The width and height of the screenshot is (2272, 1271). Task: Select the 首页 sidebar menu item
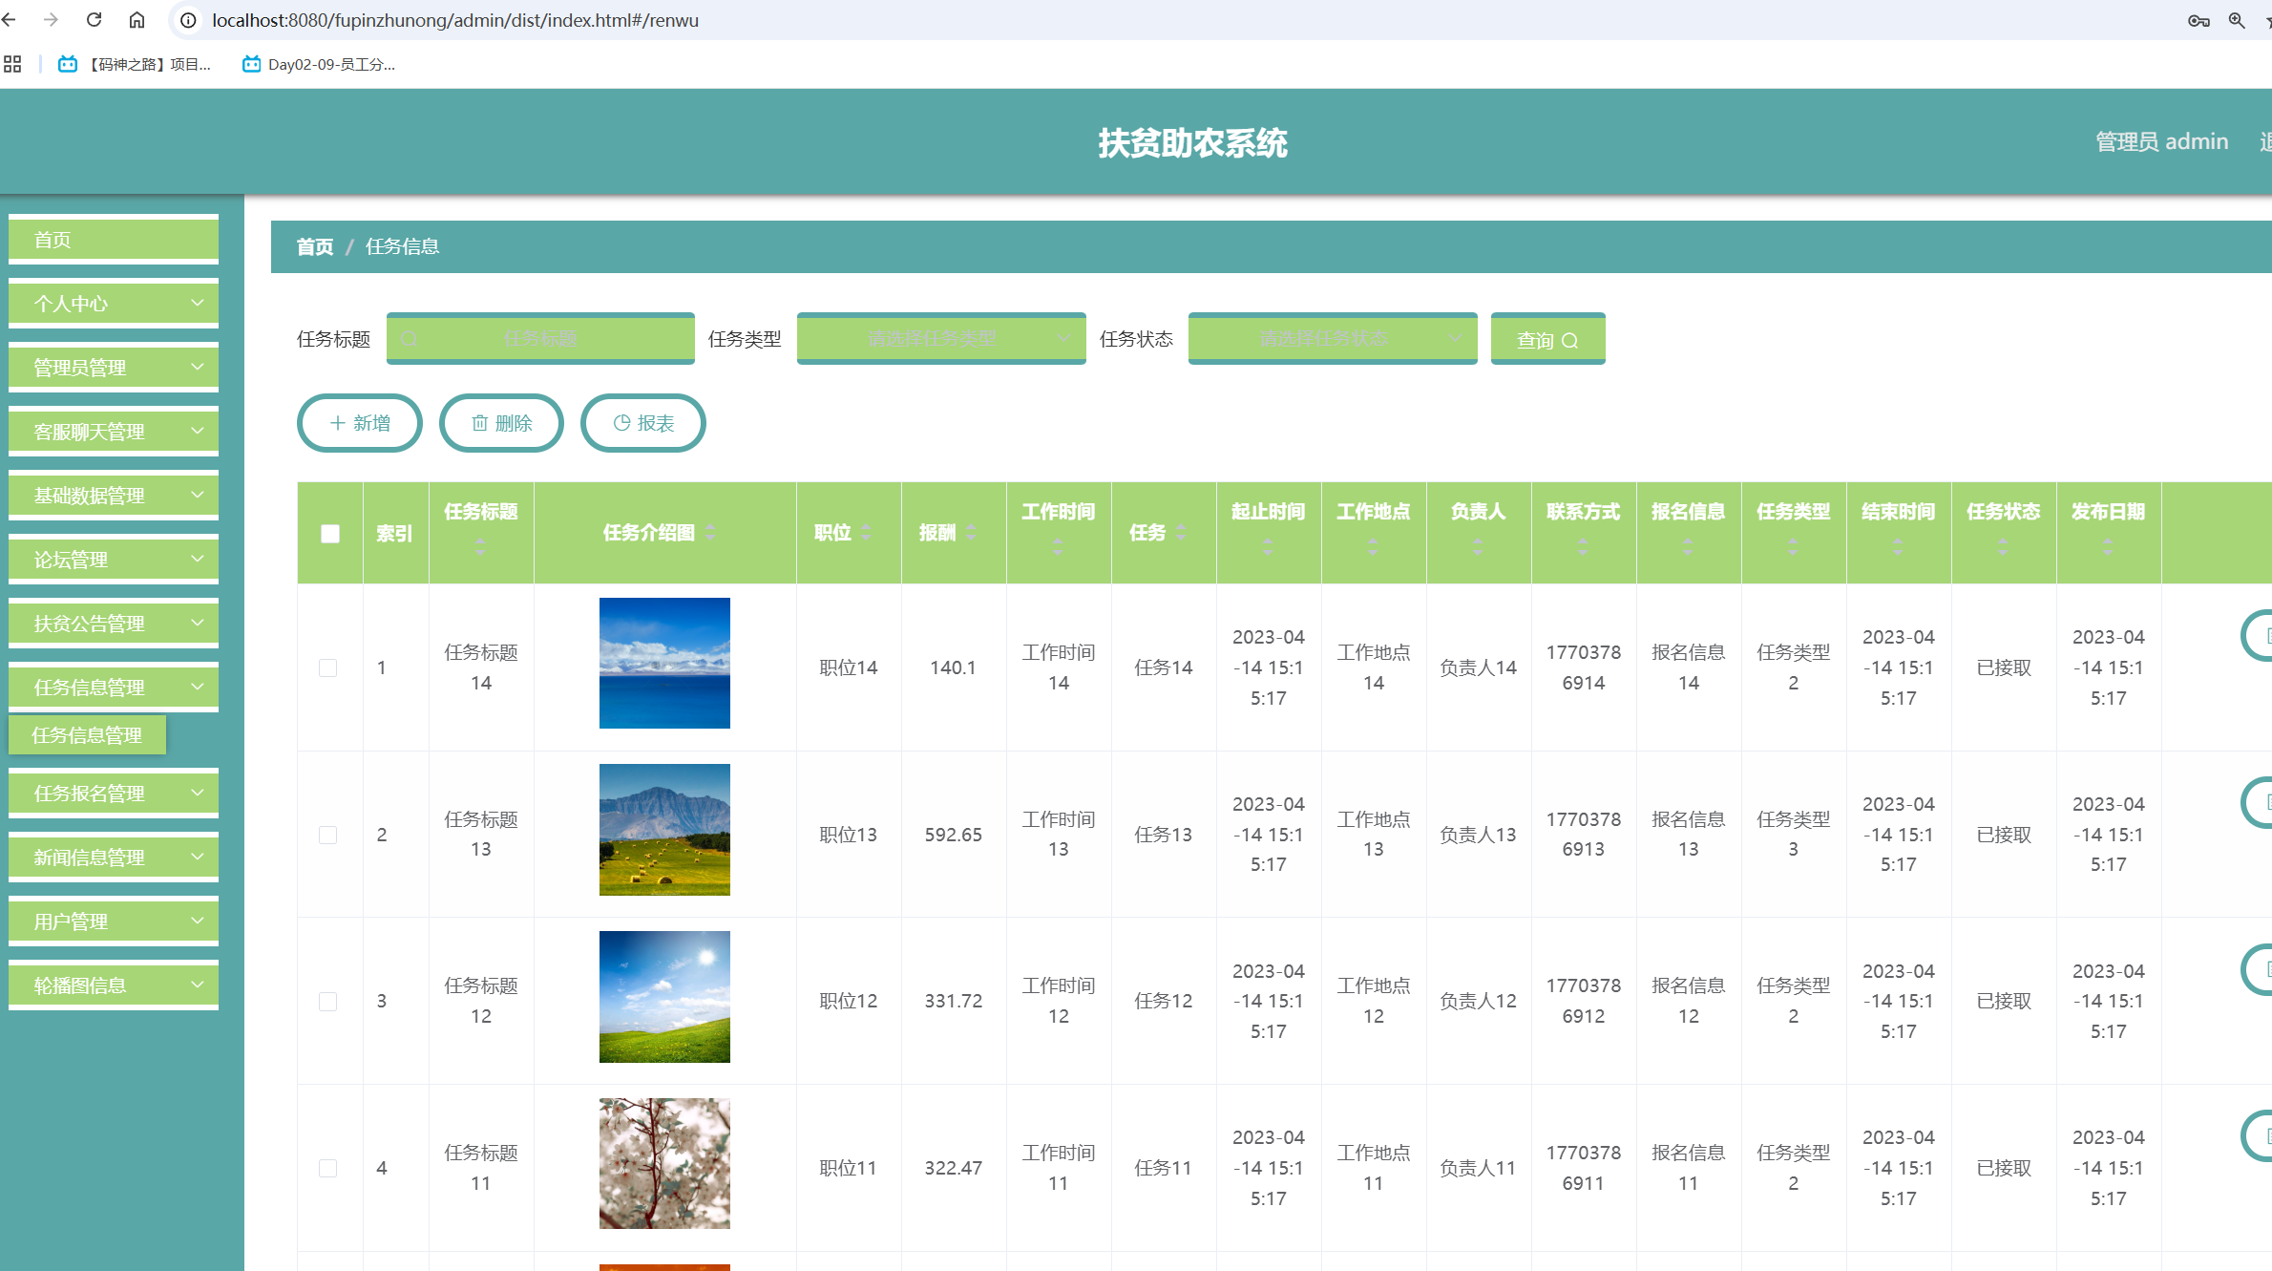[x=114, y=240]
